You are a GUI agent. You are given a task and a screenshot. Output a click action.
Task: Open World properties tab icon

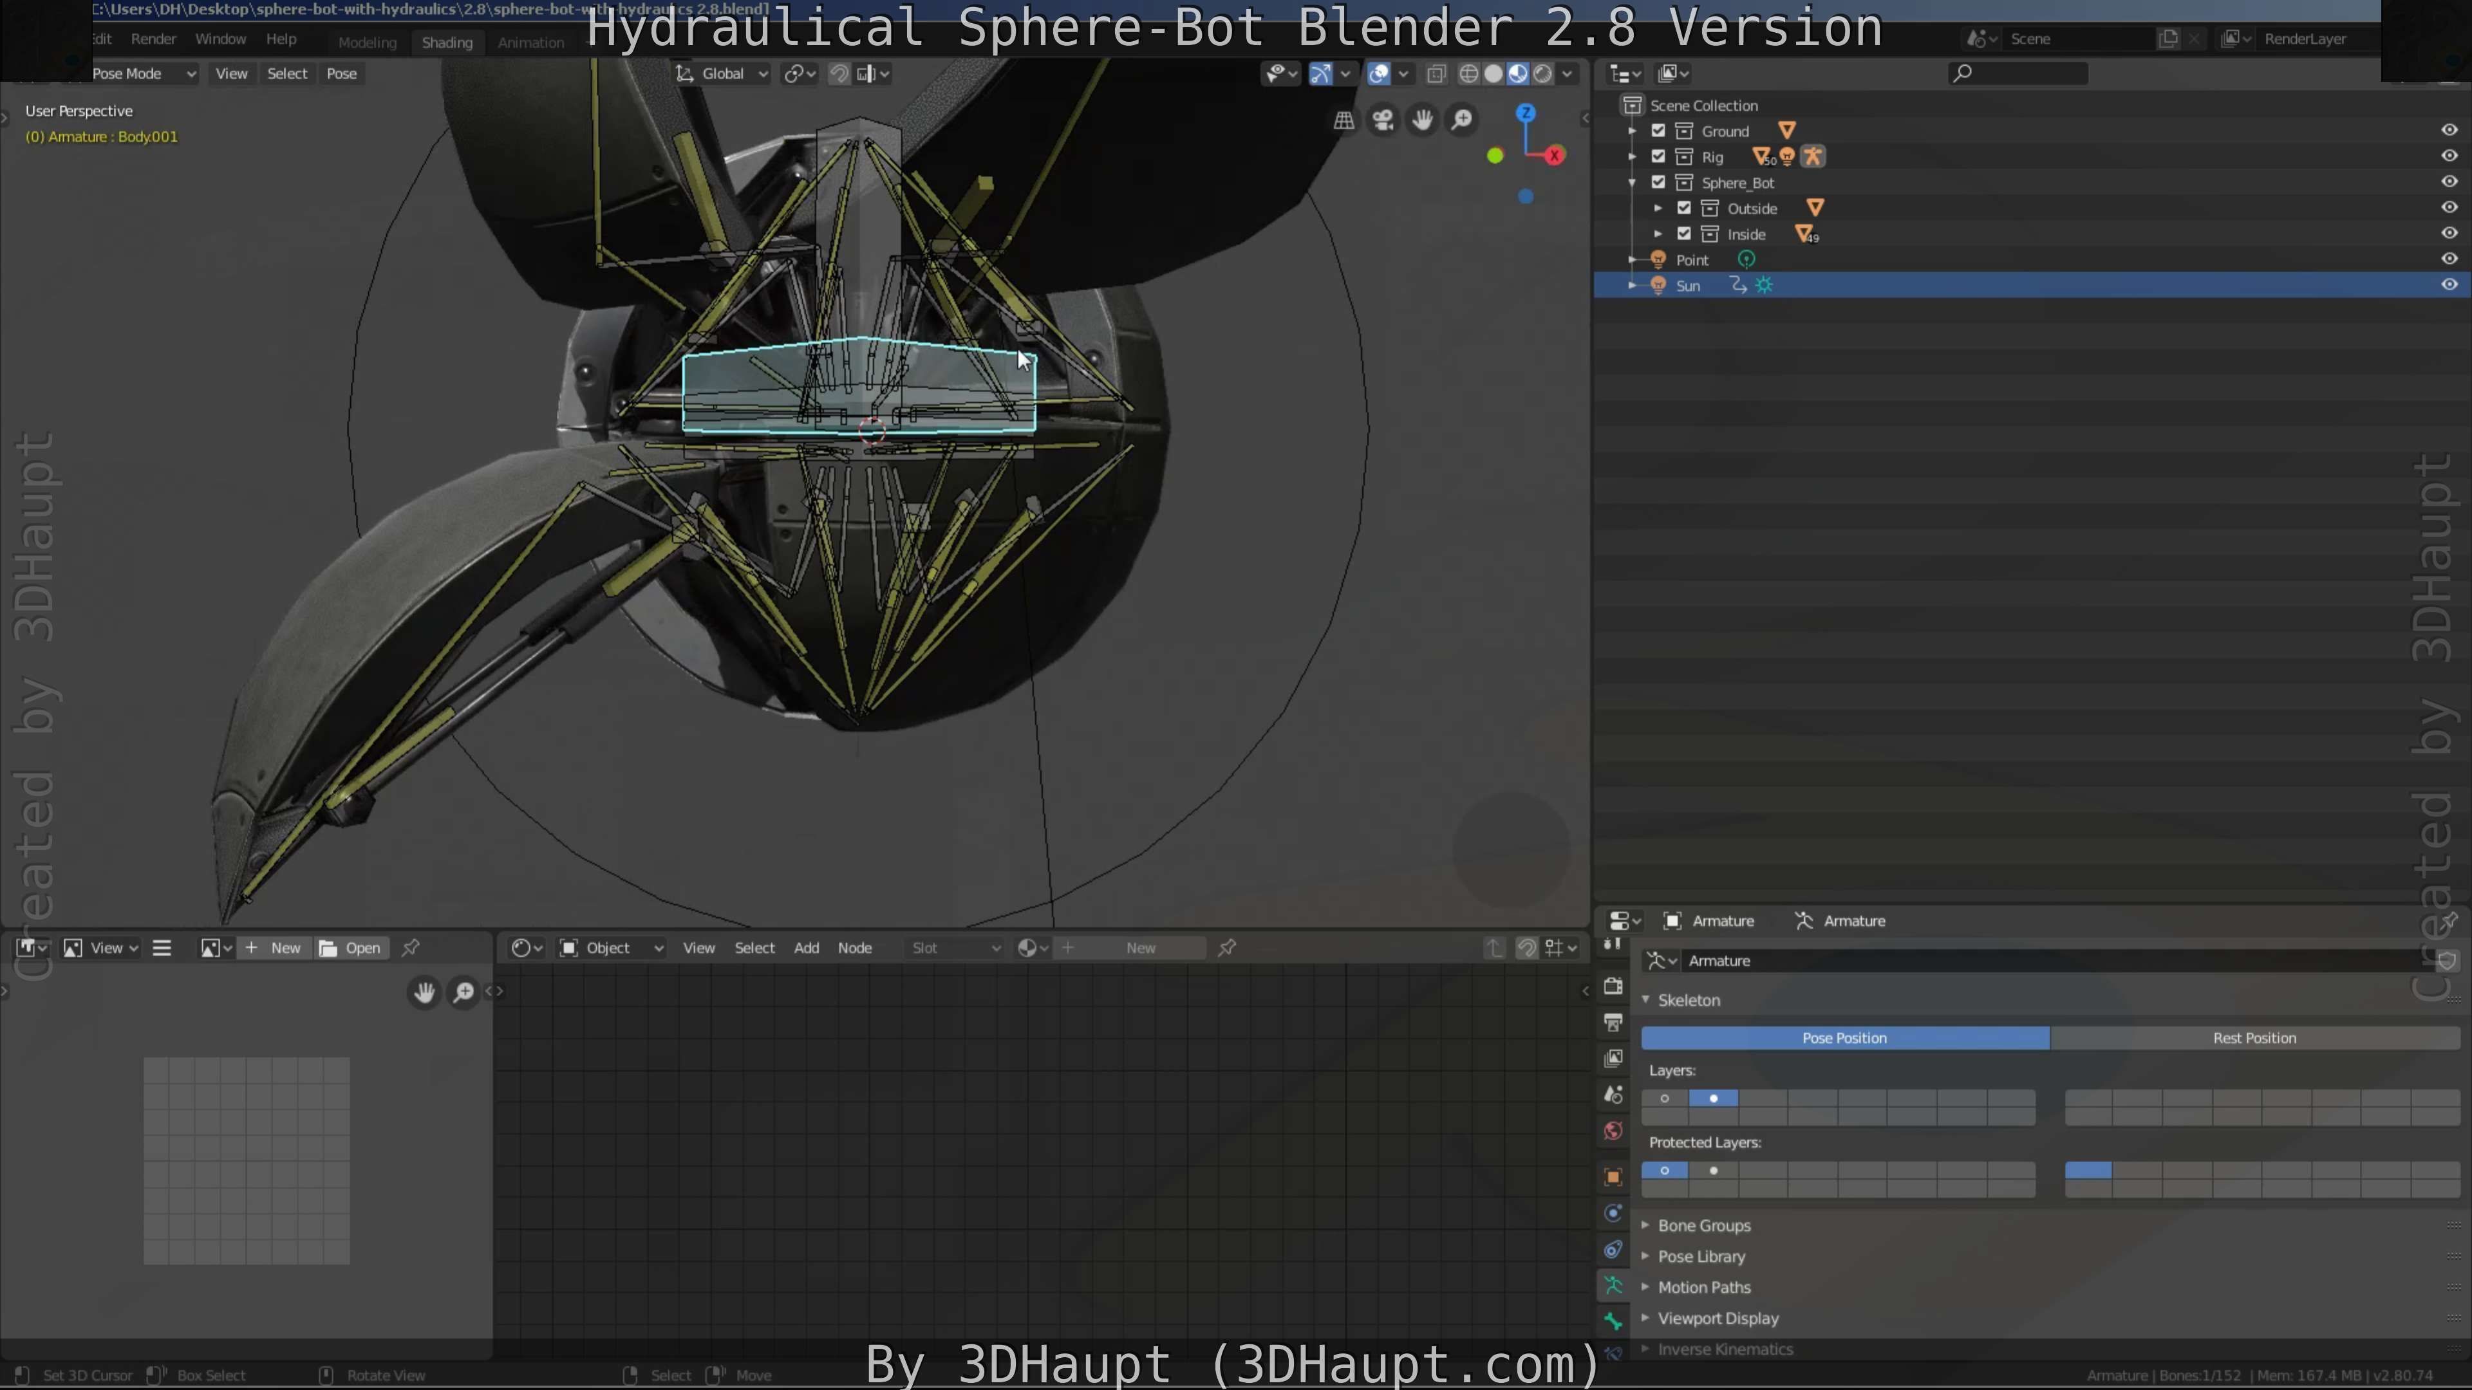[x=1613, y=1131]
